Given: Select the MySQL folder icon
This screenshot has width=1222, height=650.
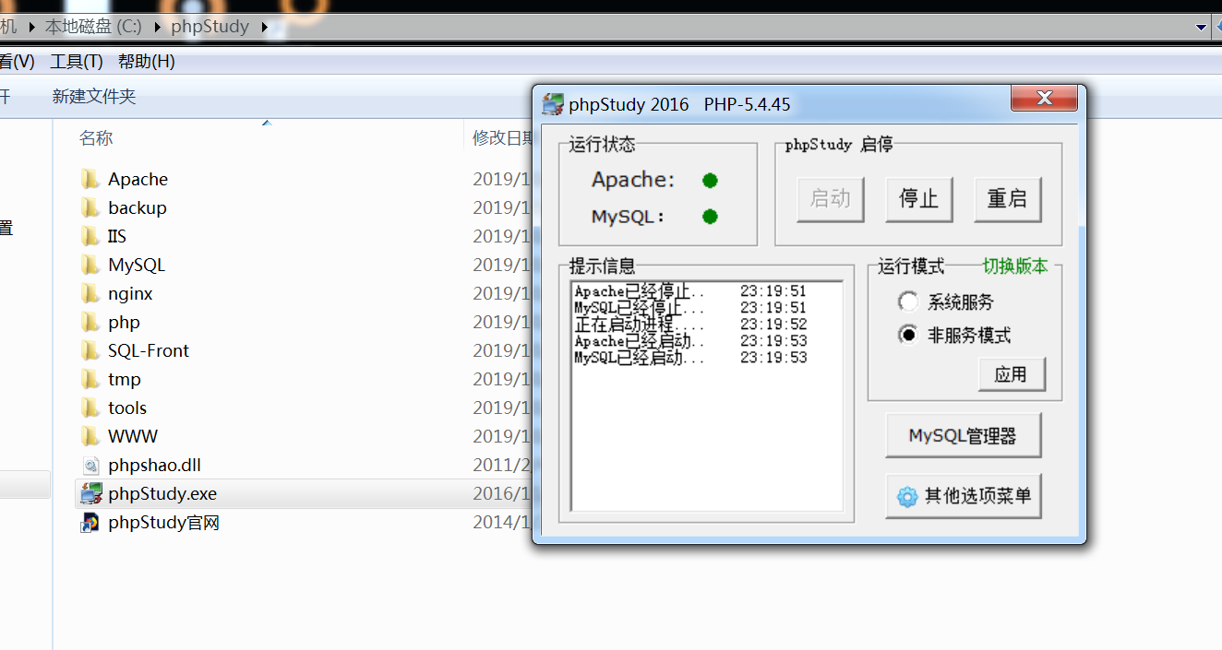Looking at the screenshot, I should [90, 265].
